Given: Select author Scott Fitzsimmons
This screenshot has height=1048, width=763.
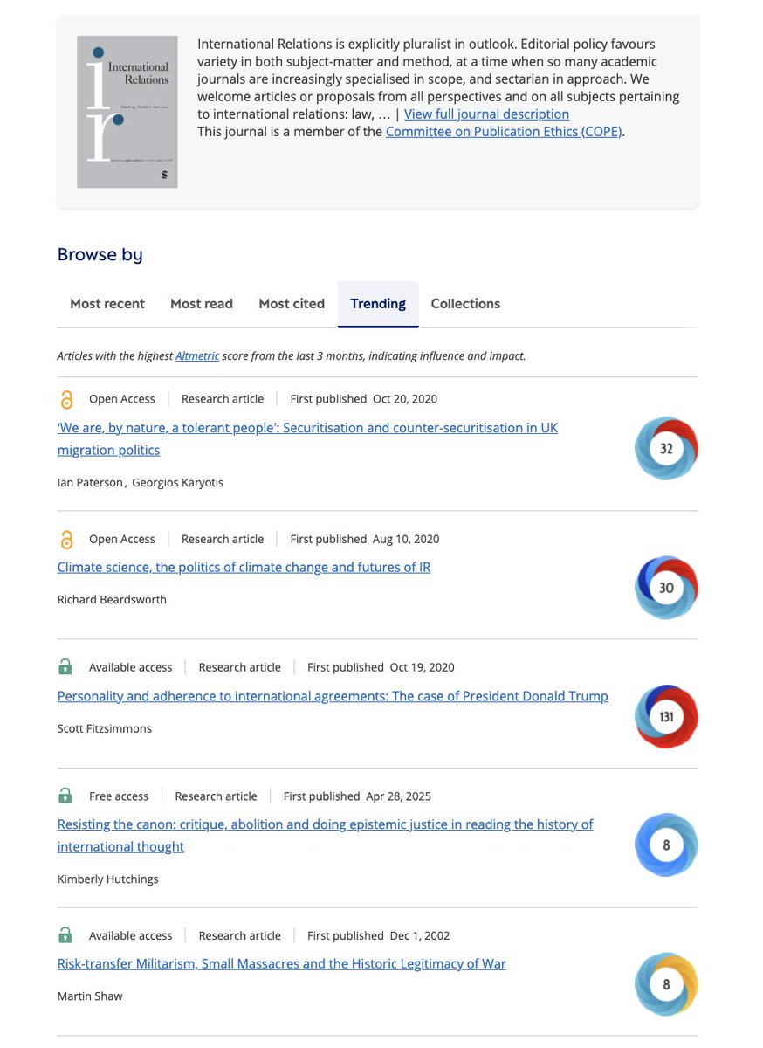Looking at the screenshot, I should click(104, 727).
